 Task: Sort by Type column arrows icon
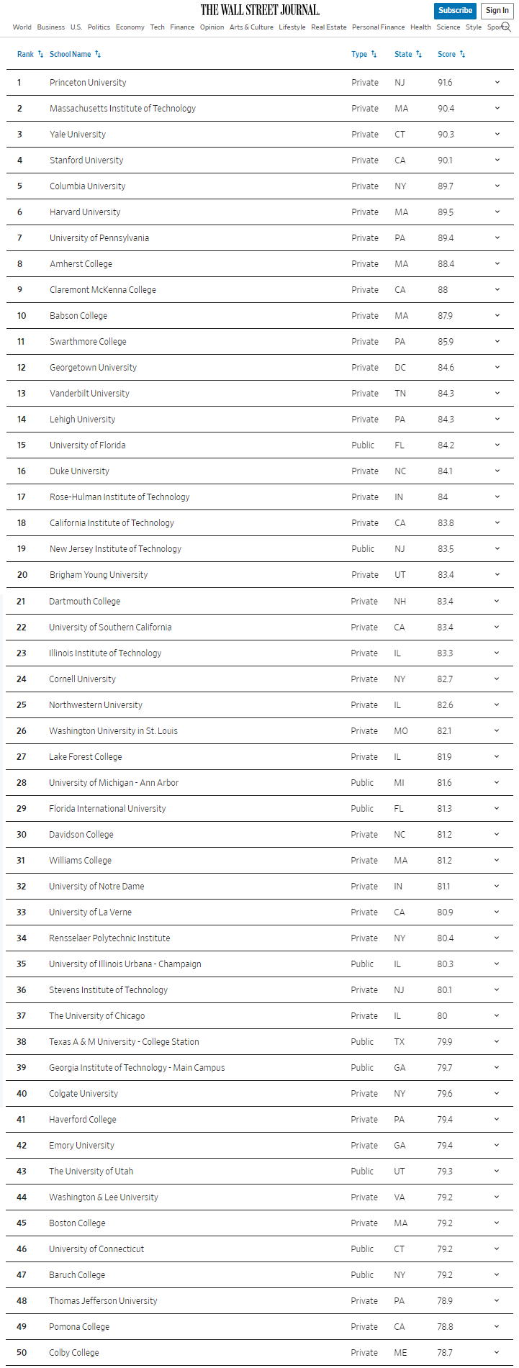[374, 54]
